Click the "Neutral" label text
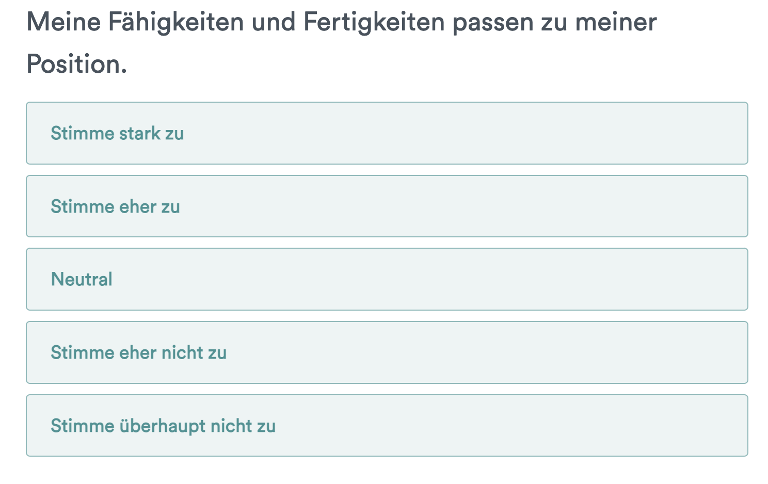 click(x=82, y=279)
